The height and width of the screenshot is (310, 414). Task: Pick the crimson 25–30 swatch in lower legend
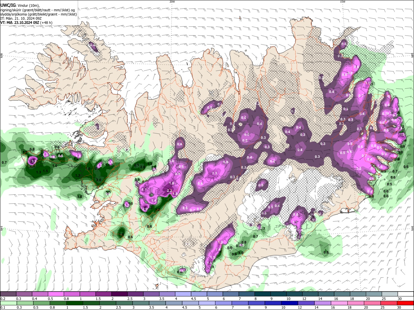point(388,303)
